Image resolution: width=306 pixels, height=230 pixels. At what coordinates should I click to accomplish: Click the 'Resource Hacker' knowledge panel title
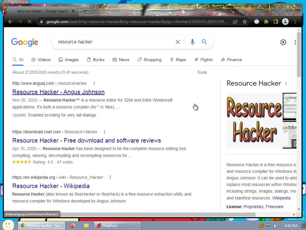254,83
